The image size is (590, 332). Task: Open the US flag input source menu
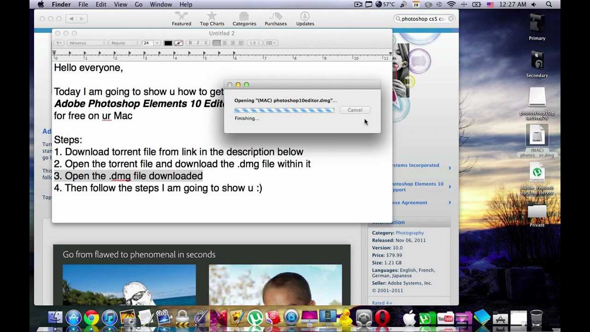coord(490,5)
